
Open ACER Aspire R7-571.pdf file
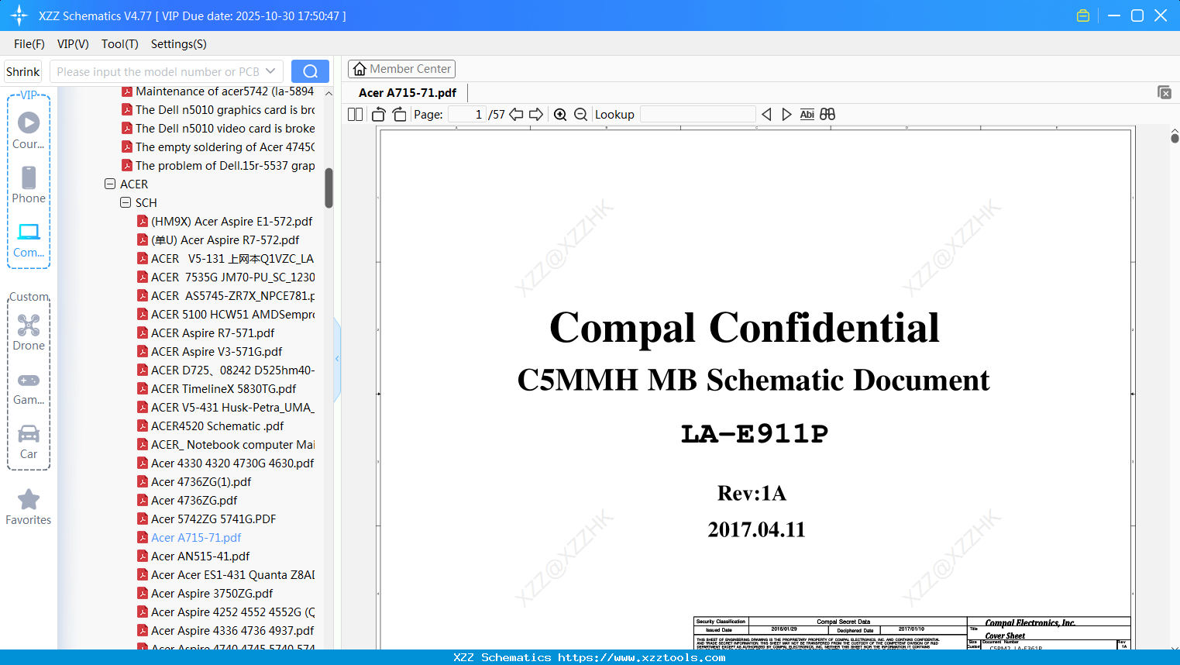click(x=213, y=333)
